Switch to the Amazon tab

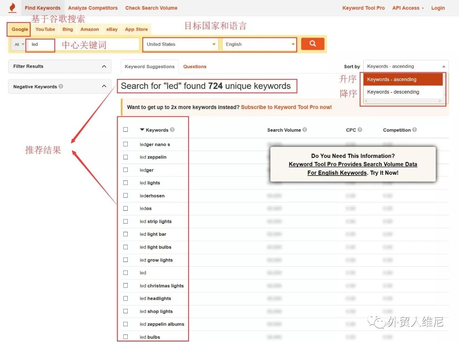tap(90, 29)
